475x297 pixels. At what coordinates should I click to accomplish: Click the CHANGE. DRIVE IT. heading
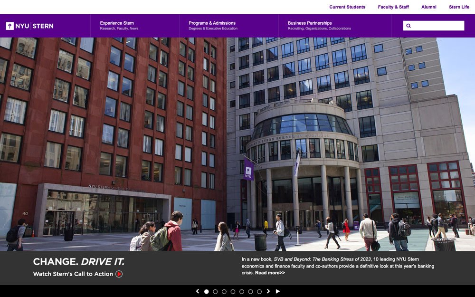79,261
